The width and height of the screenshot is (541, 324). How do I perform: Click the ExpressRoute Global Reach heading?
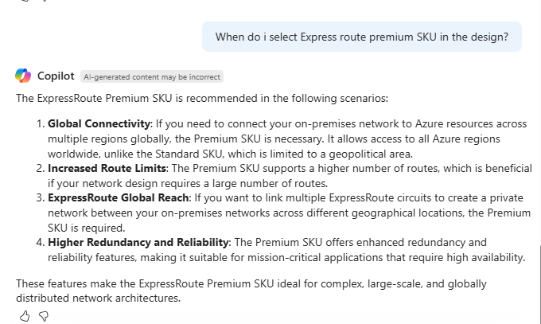(x=116, y=198)
